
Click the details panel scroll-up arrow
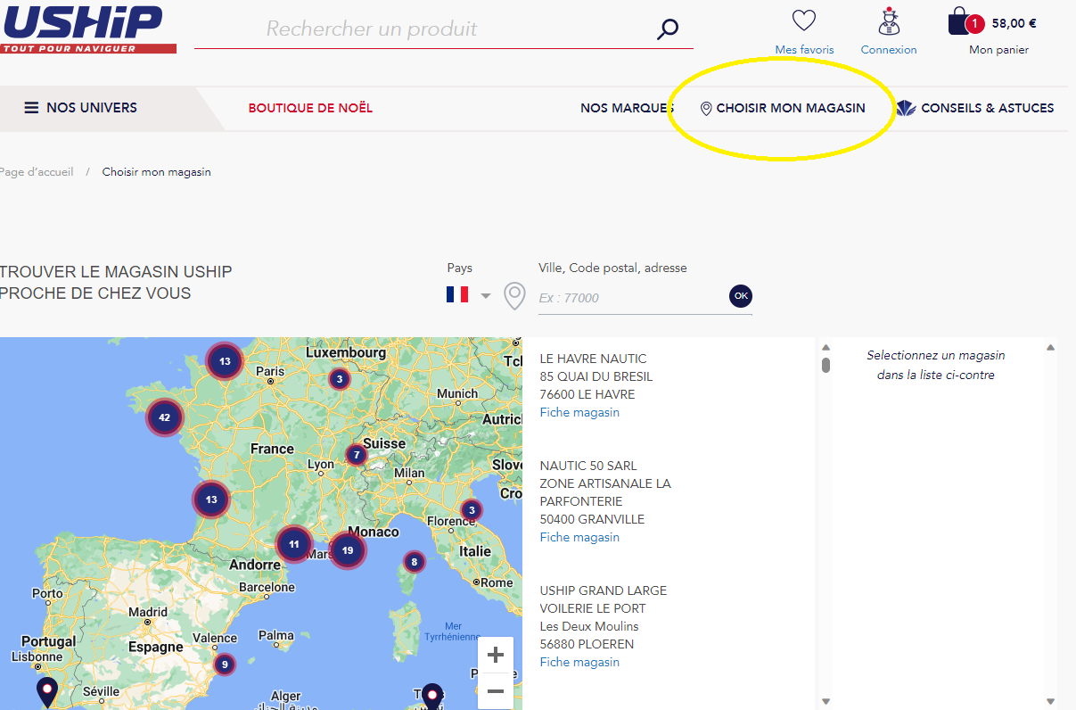click(x=1050, y=347)
